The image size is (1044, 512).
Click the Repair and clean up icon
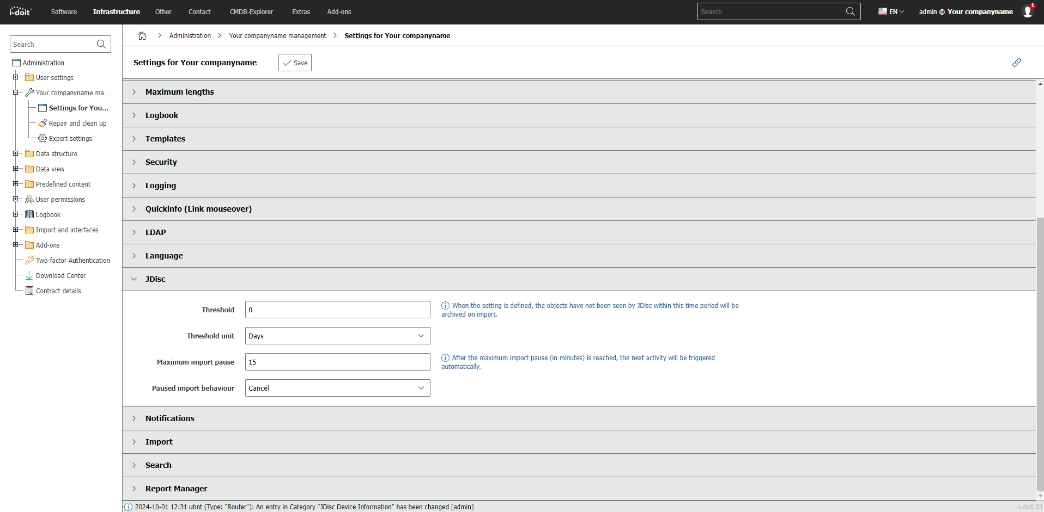click(43, 123)
